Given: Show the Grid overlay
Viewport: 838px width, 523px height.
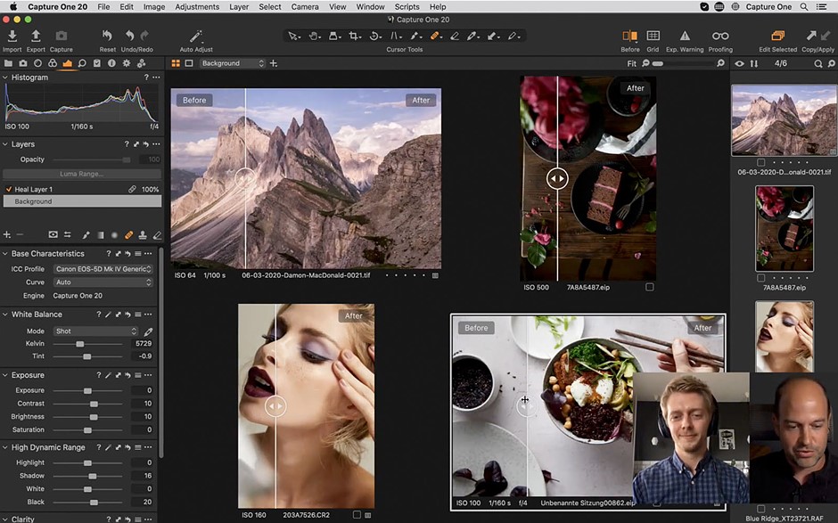Looking at the screenshot, I should (x=653, y=37).
